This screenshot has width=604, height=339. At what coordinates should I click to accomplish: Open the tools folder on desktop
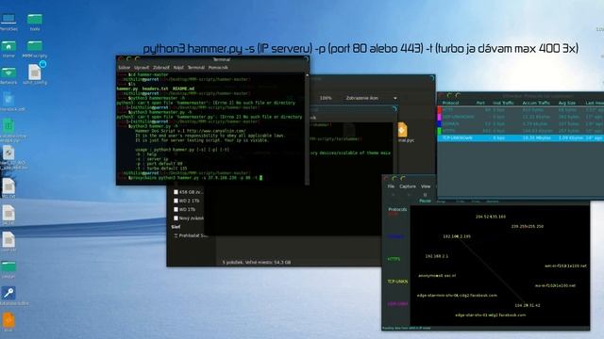pos(35,22)
